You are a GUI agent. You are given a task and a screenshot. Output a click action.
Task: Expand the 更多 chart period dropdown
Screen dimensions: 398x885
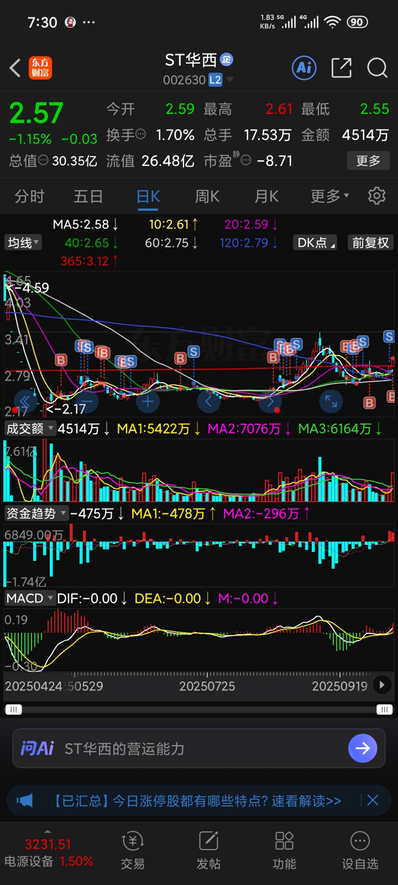pyautogui.click(x=330, y=196)
